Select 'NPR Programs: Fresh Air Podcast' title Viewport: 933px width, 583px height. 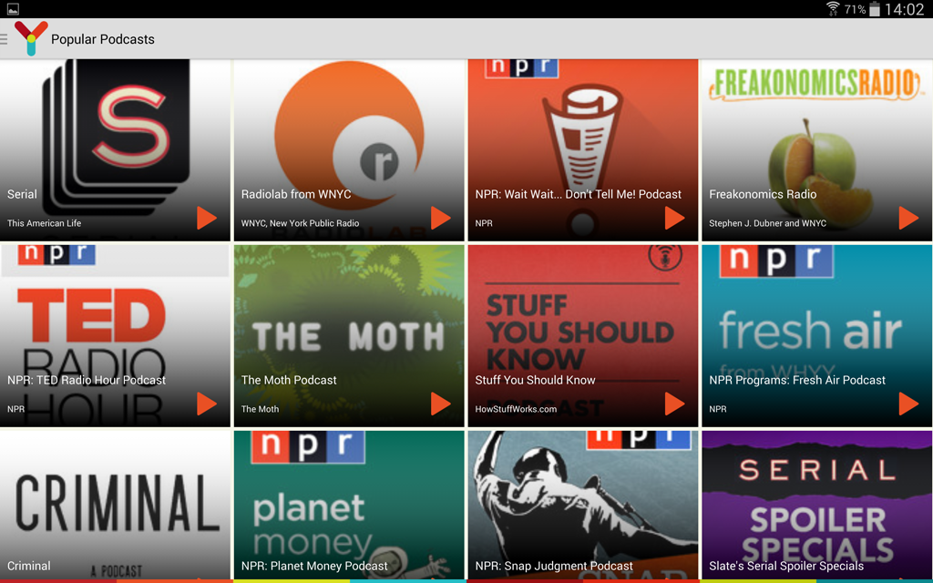[797, 380]
